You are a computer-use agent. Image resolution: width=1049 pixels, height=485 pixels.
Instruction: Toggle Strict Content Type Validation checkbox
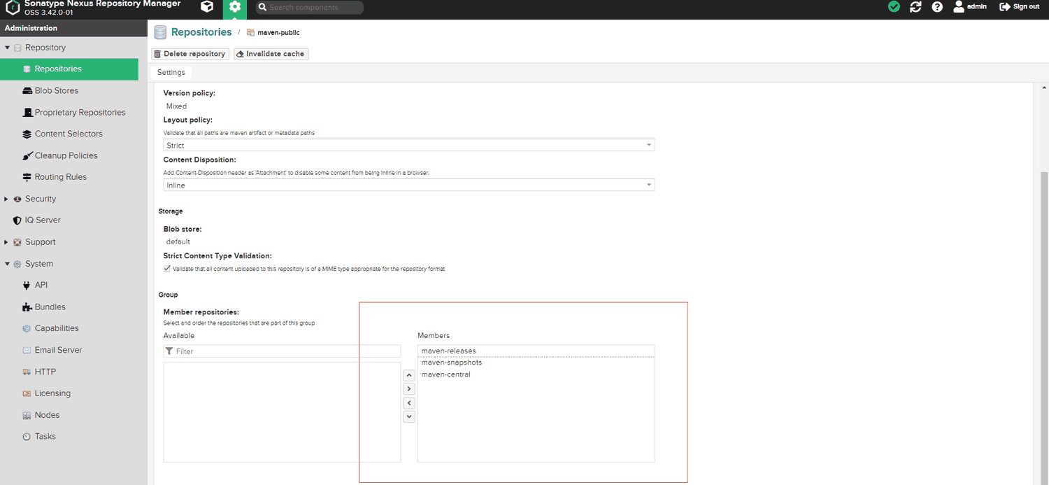click(167, 269)
